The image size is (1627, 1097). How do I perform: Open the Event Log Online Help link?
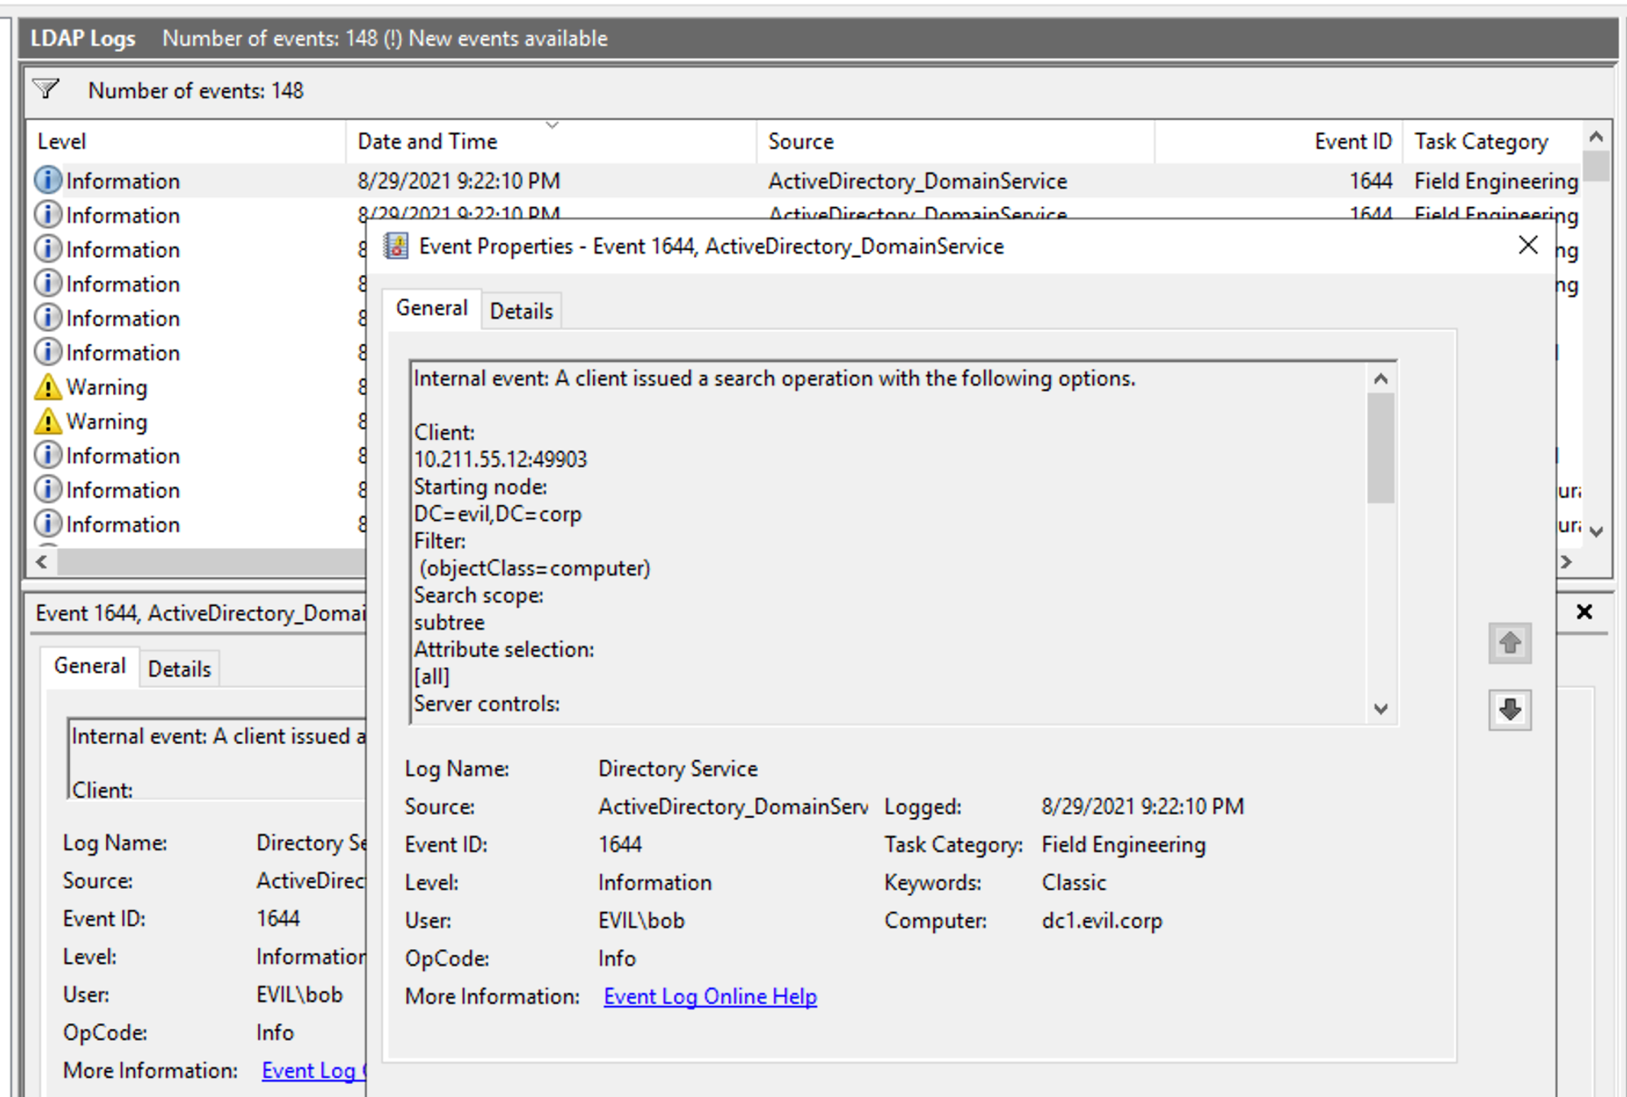pos(709,995)
